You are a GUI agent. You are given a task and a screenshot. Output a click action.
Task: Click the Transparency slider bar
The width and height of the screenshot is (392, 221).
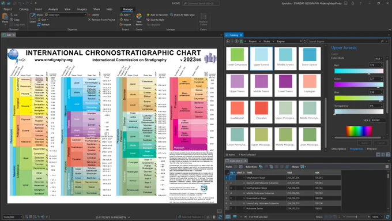tap(359, 111)
